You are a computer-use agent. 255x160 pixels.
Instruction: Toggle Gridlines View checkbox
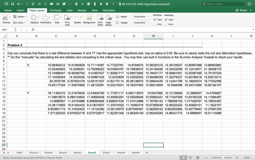pos(155,20)
